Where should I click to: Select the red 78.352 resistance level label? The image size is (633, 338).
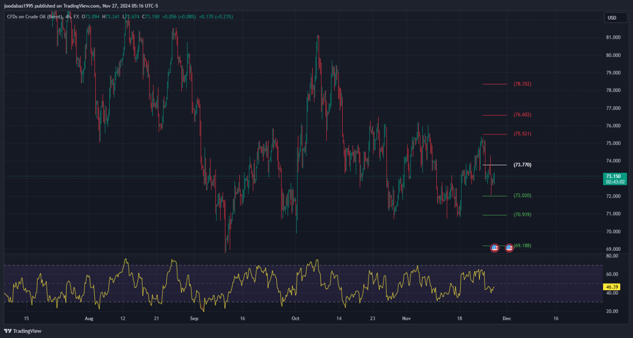(522, 84)
